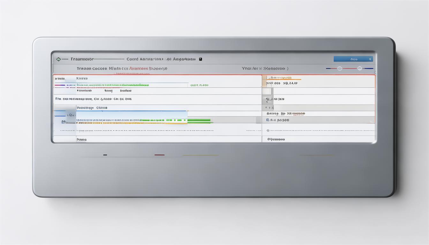The height and width of the screenshot is (245, 429).
Task: Select the gray cell icon under the tan swatch
Action: tap(267, 91)
